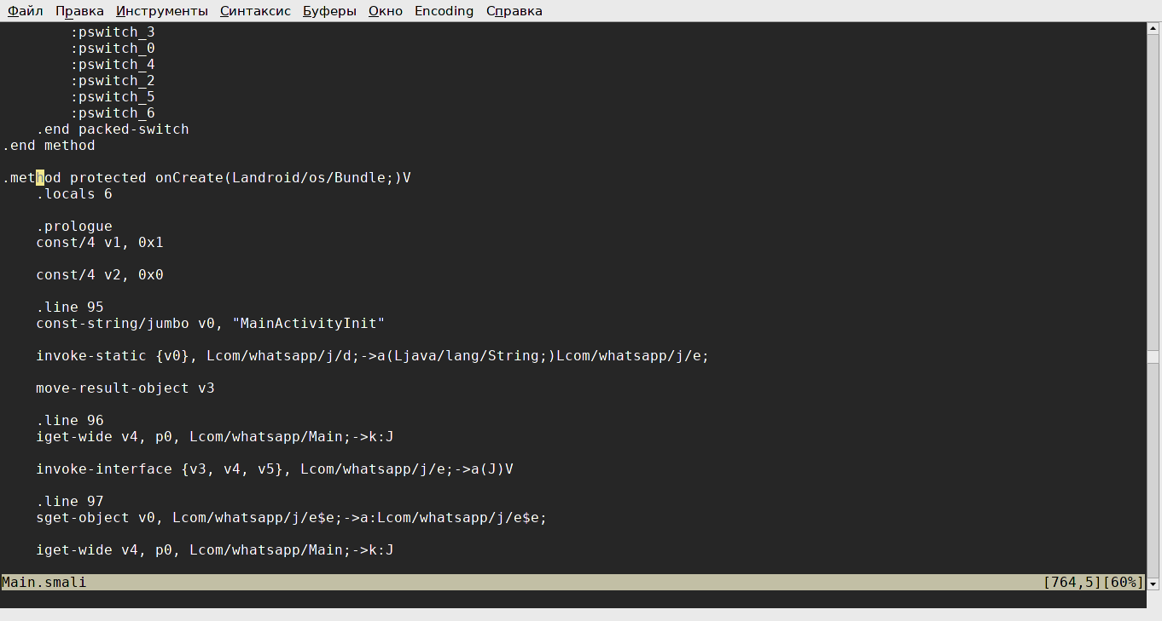Open the Буферы menu
Screen dimensions: 1162x621
pyautogui.click(x=329, y=11)
